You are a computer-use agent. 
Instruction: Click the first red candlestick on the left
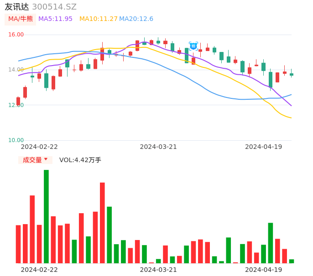18,101
